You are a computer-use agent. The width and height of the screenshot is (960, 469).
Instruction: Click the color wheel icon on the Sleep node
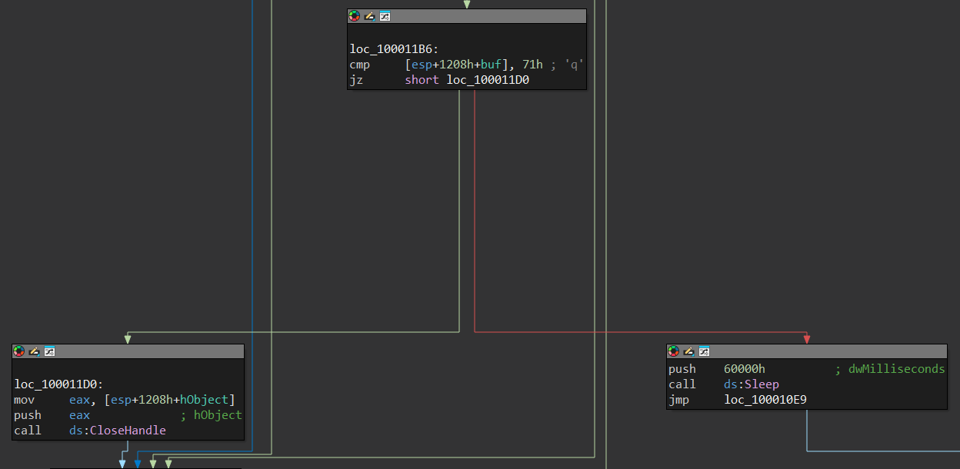673,351
